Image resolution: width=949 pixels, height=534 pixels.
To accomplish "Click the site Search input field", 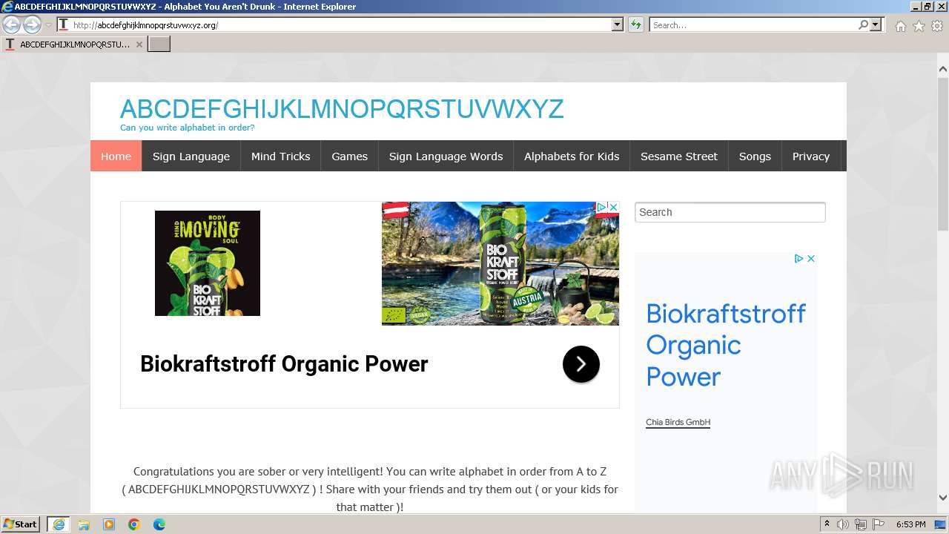I will pos(730,212).
